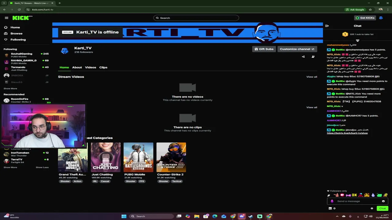
Task: Click the purple microphone icon in chat input
Action: tap(332, 201)
